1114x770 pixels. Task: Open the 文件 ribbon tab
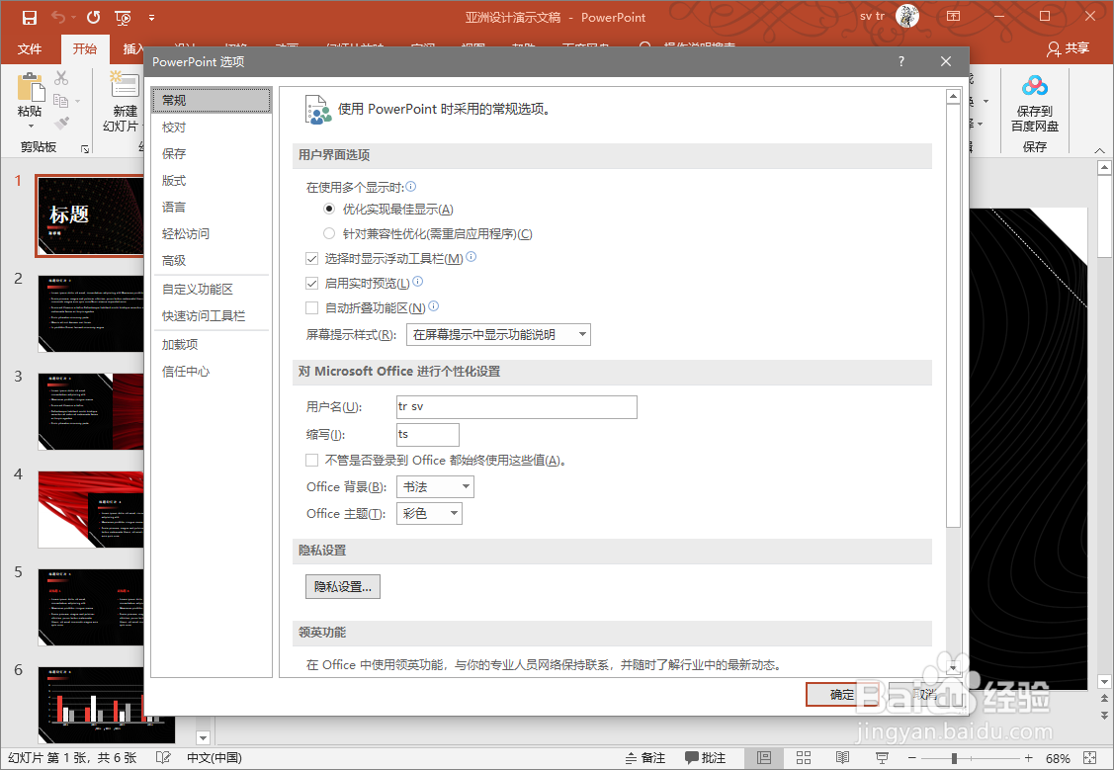29,48
